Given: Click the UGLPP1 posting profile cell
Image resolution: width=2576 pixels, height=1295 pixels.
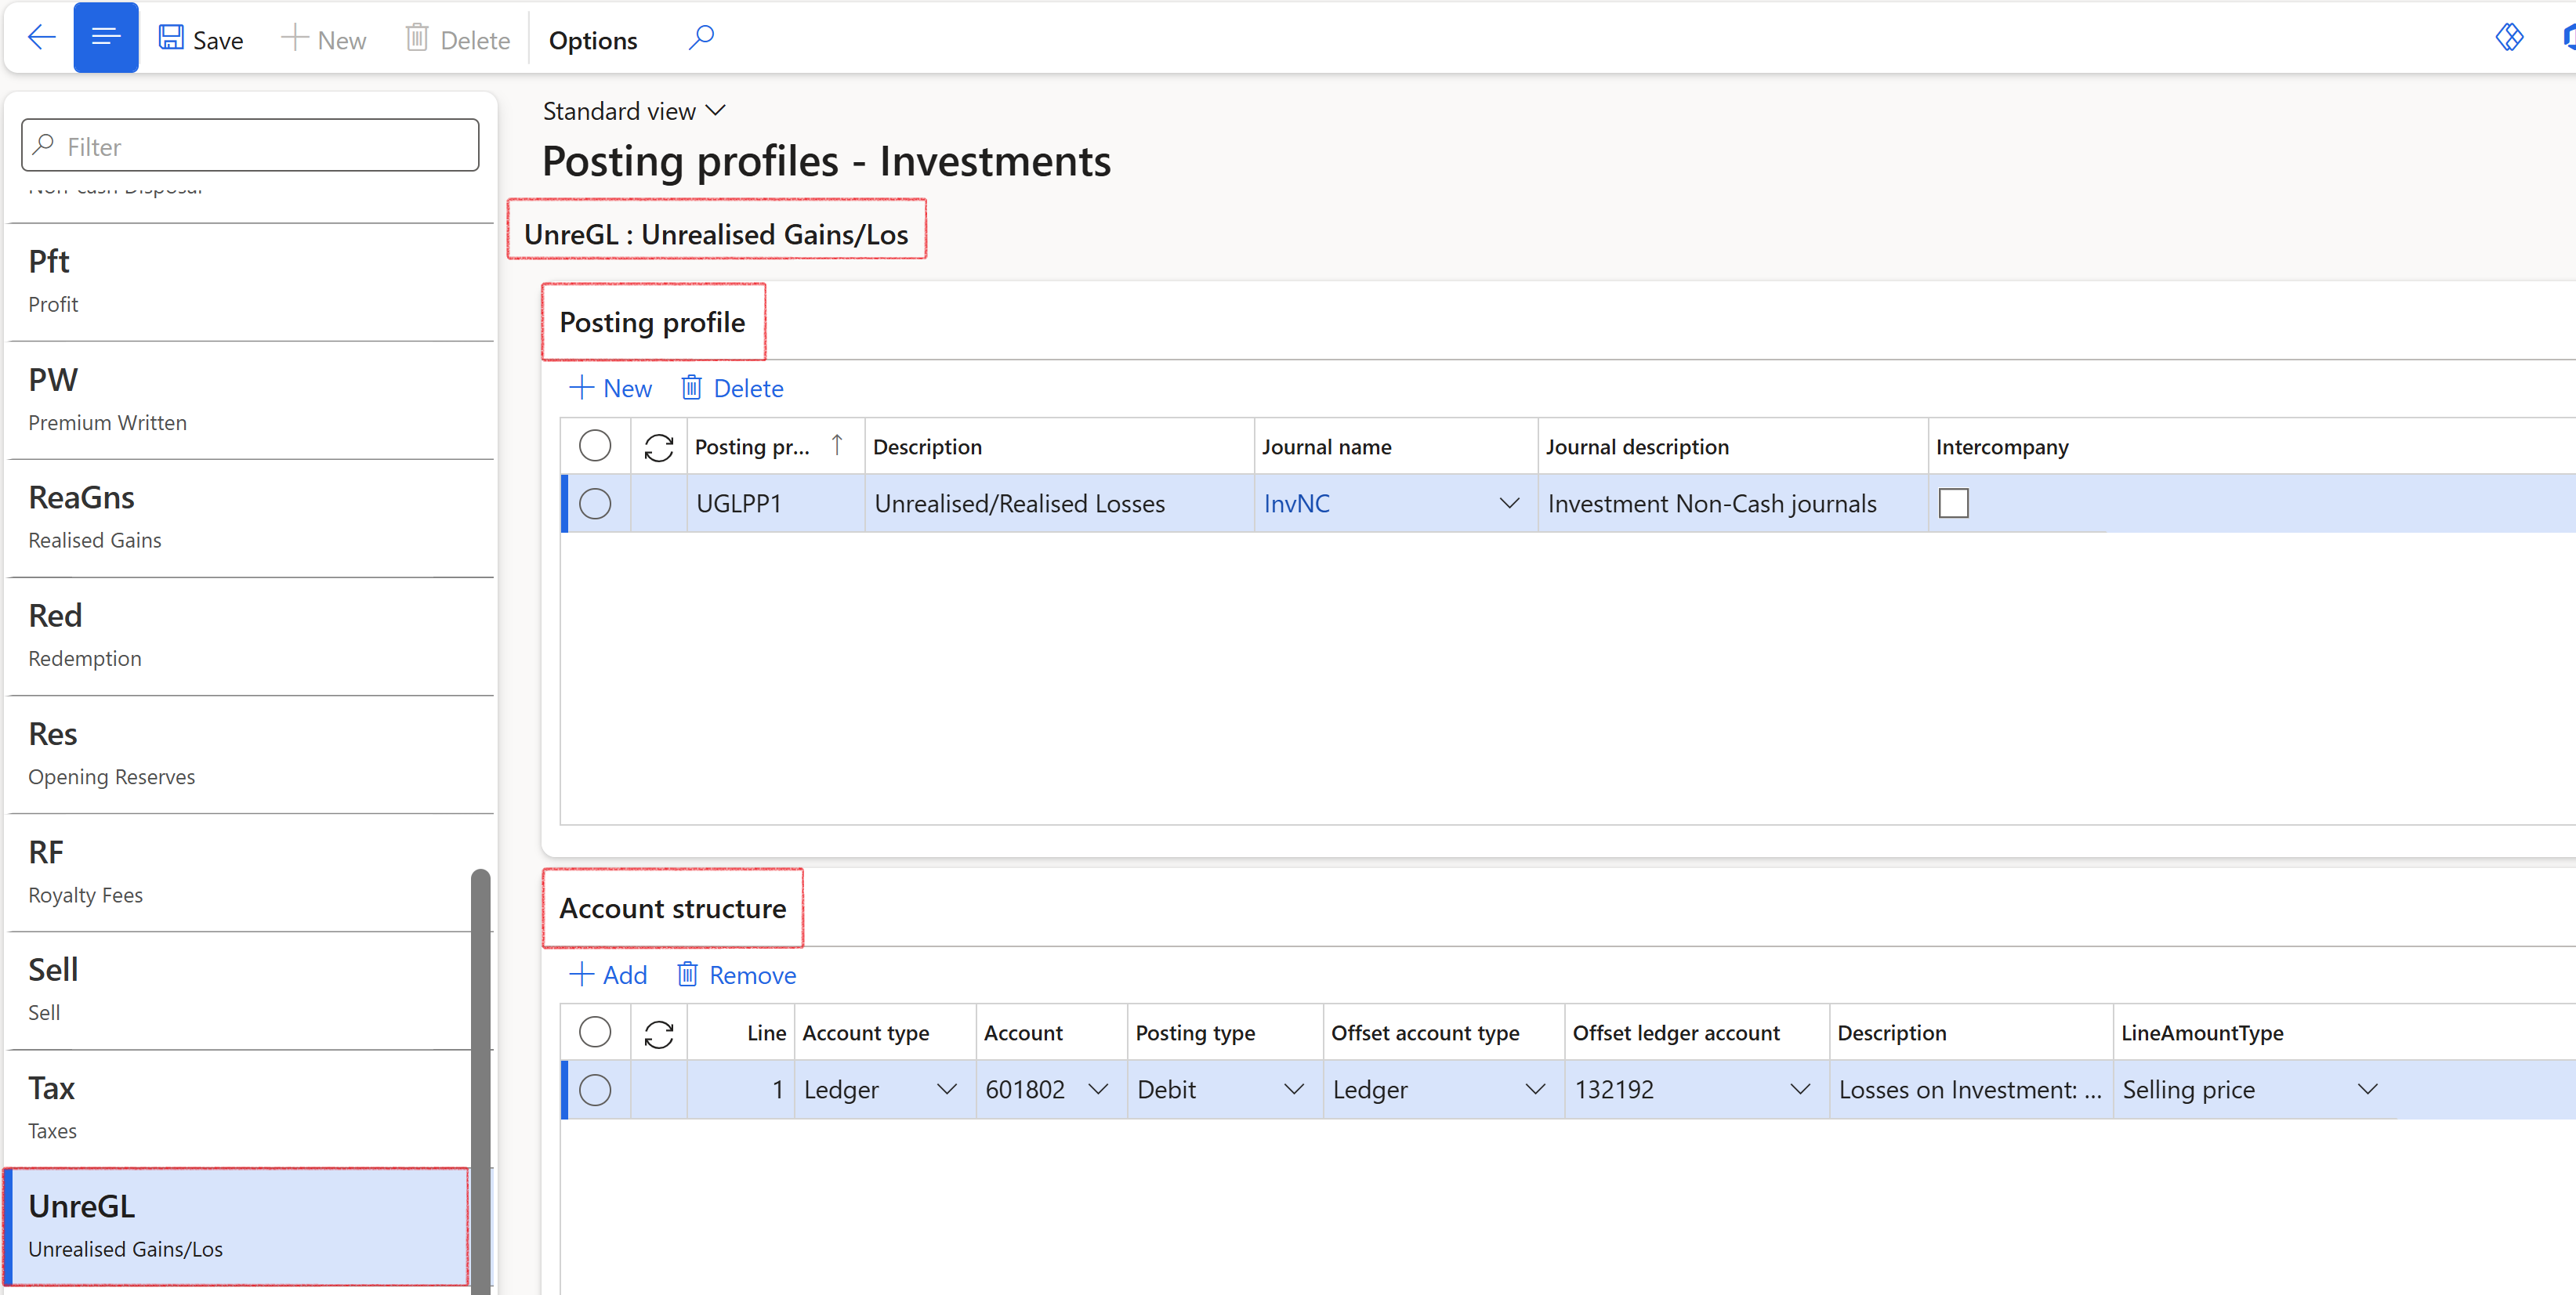Looking at the screenshot, I should point(776,503).
